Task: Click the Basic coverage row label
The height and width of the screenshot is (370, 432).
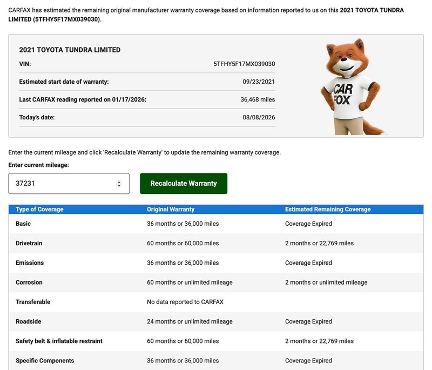Action: pos(23,224)
